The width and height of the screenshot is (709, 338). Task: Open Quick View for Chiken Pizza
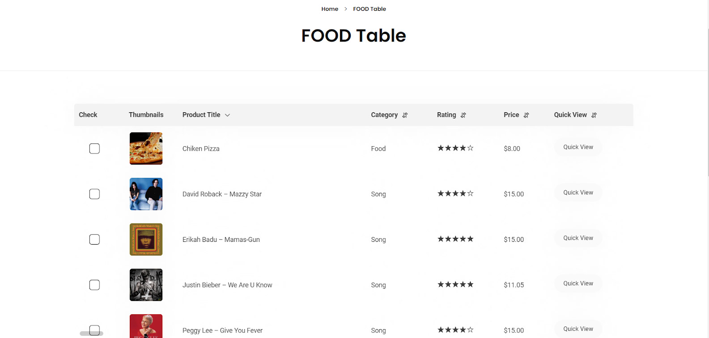tap(578, 147)
